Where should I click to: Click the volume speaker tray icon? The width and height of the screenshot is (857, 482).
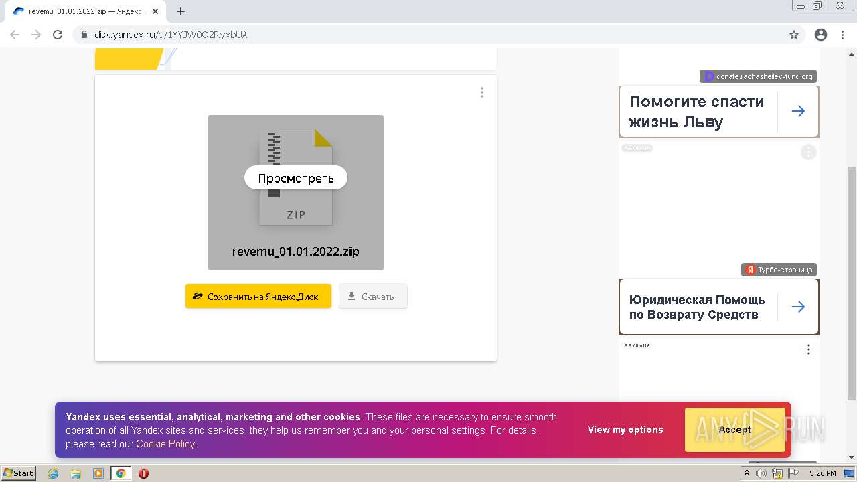coord(761,473)
